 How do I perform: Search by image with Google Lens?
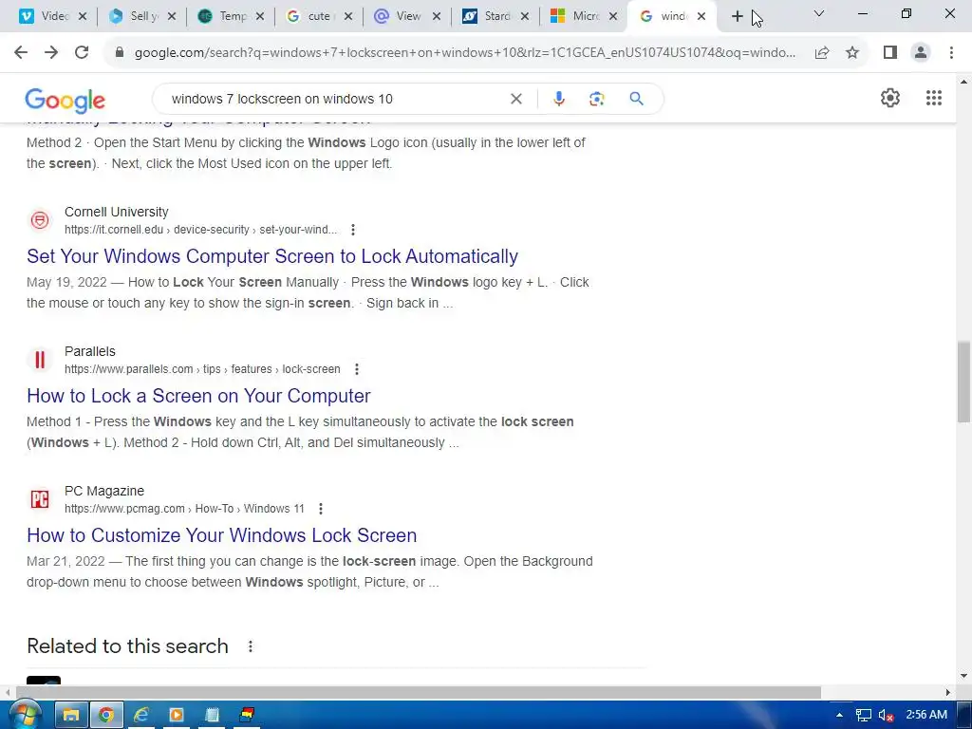click(596, 99)
